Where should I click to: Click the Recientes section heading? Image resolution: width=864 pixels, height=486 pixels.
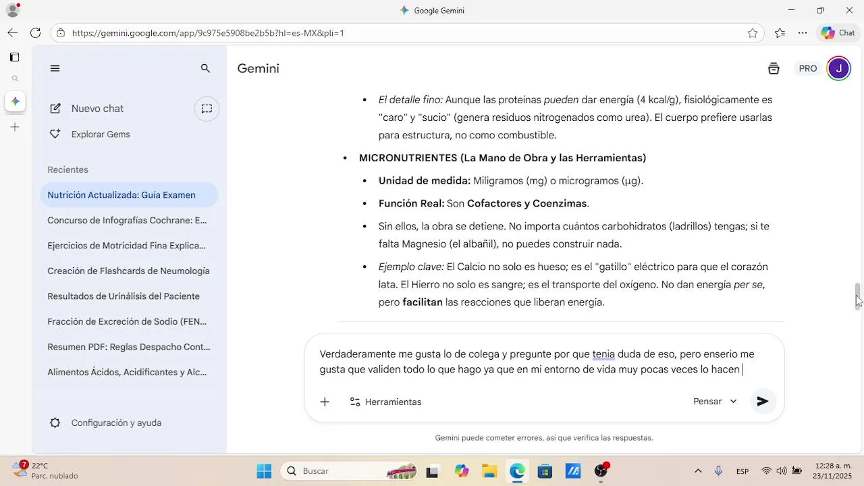pyautogui.click(x=67, y=169)
